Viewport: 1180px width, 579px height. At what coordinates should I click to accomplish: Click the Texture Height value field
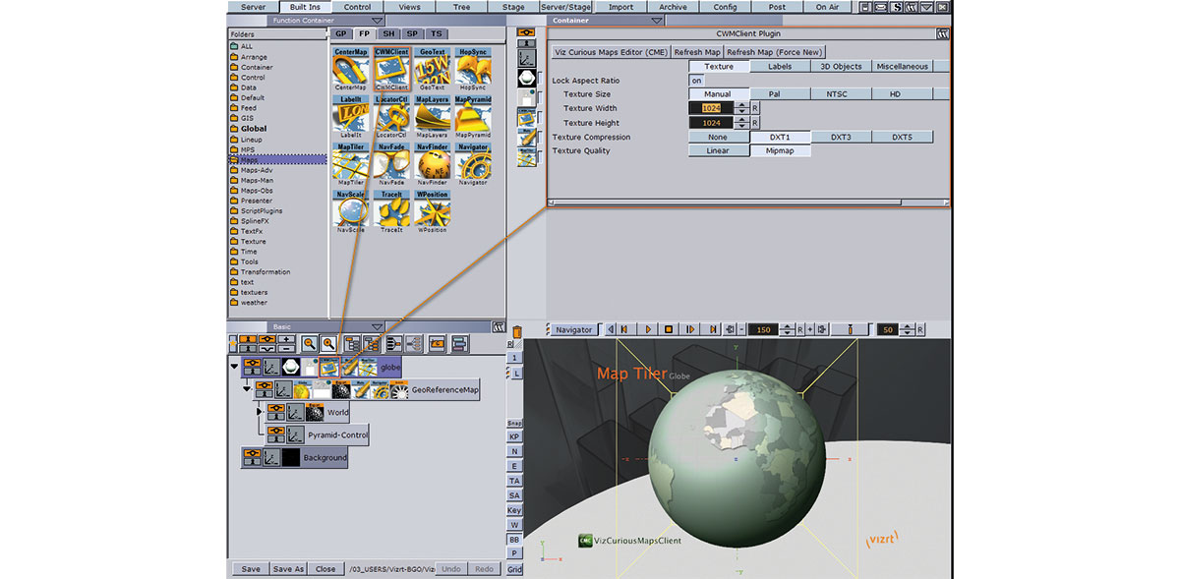(x=712, y=123)
